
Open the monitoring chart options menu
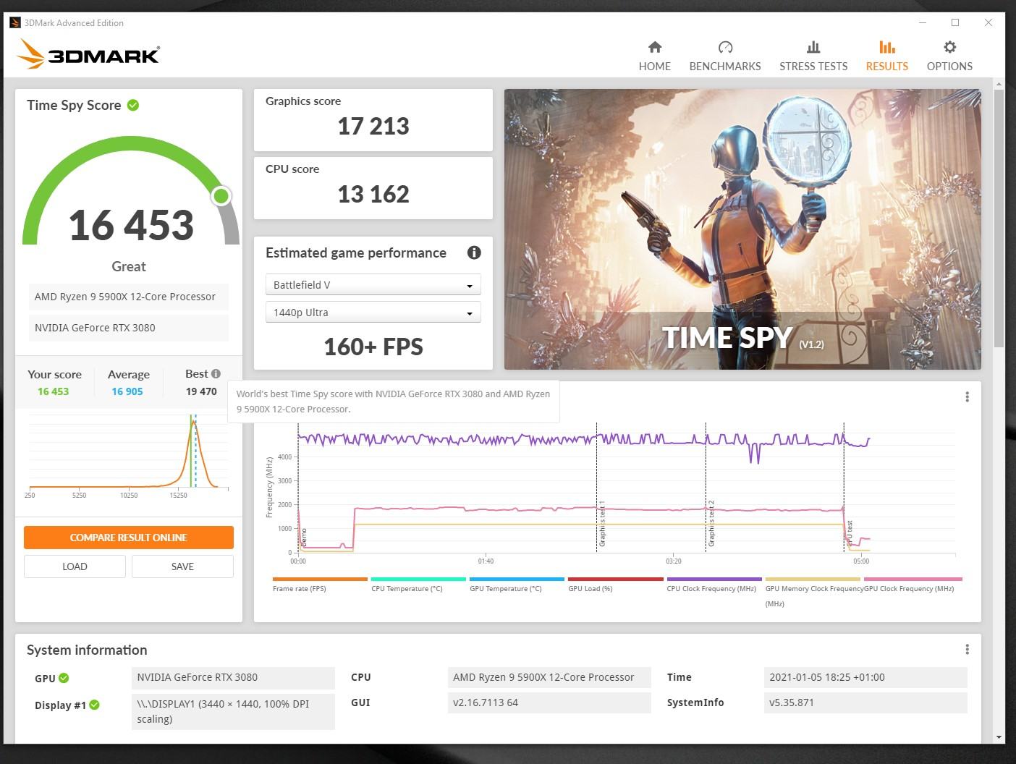(967, 396)
